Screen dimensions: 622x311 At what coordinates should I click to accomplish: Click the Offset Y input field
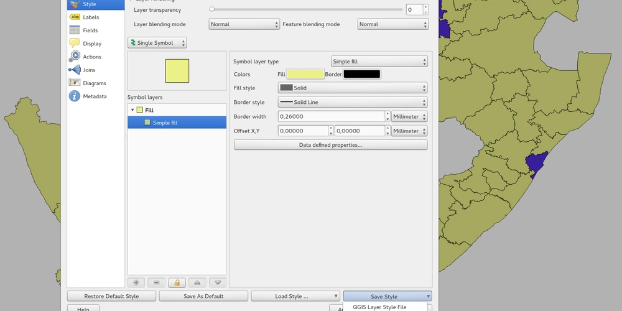(360, 131)
